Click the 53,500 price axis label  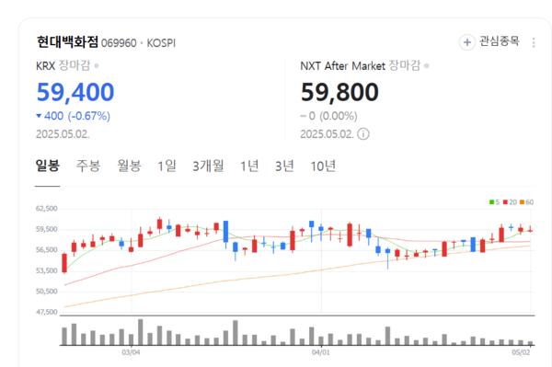[x=47, y=270]
